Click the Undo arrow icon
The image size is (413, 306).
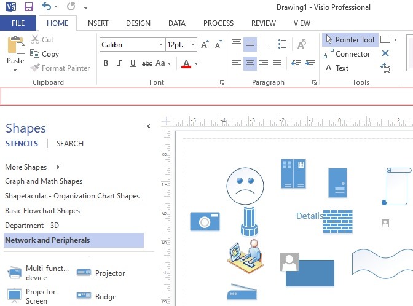[x=46, y=6]
